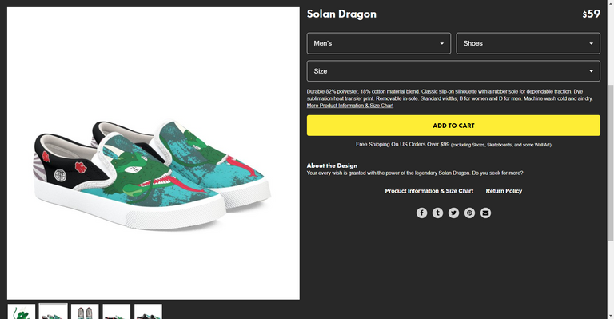Share design on Facebook icon

421,213
